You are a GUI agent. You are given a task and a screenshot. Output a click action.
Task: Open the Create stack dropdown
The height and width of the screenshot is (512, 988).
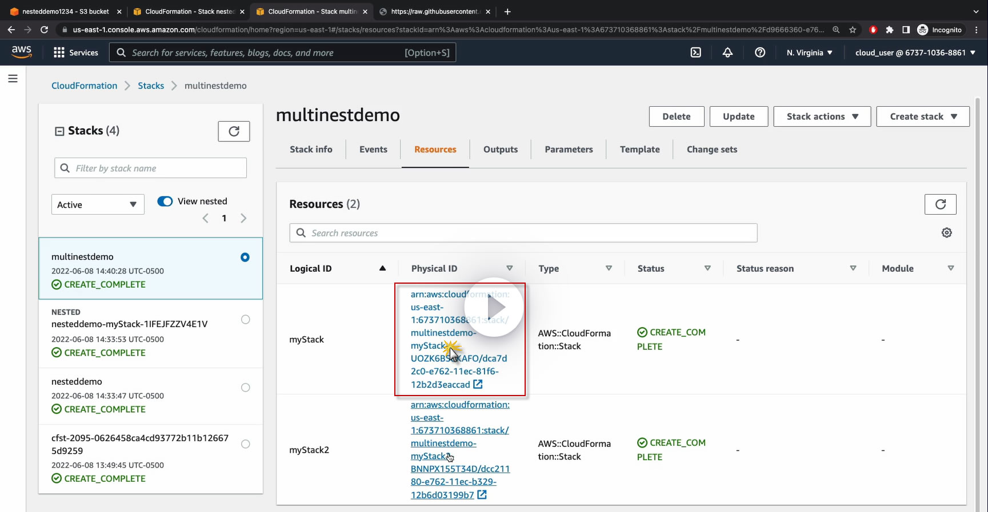(x=923, y=116)
